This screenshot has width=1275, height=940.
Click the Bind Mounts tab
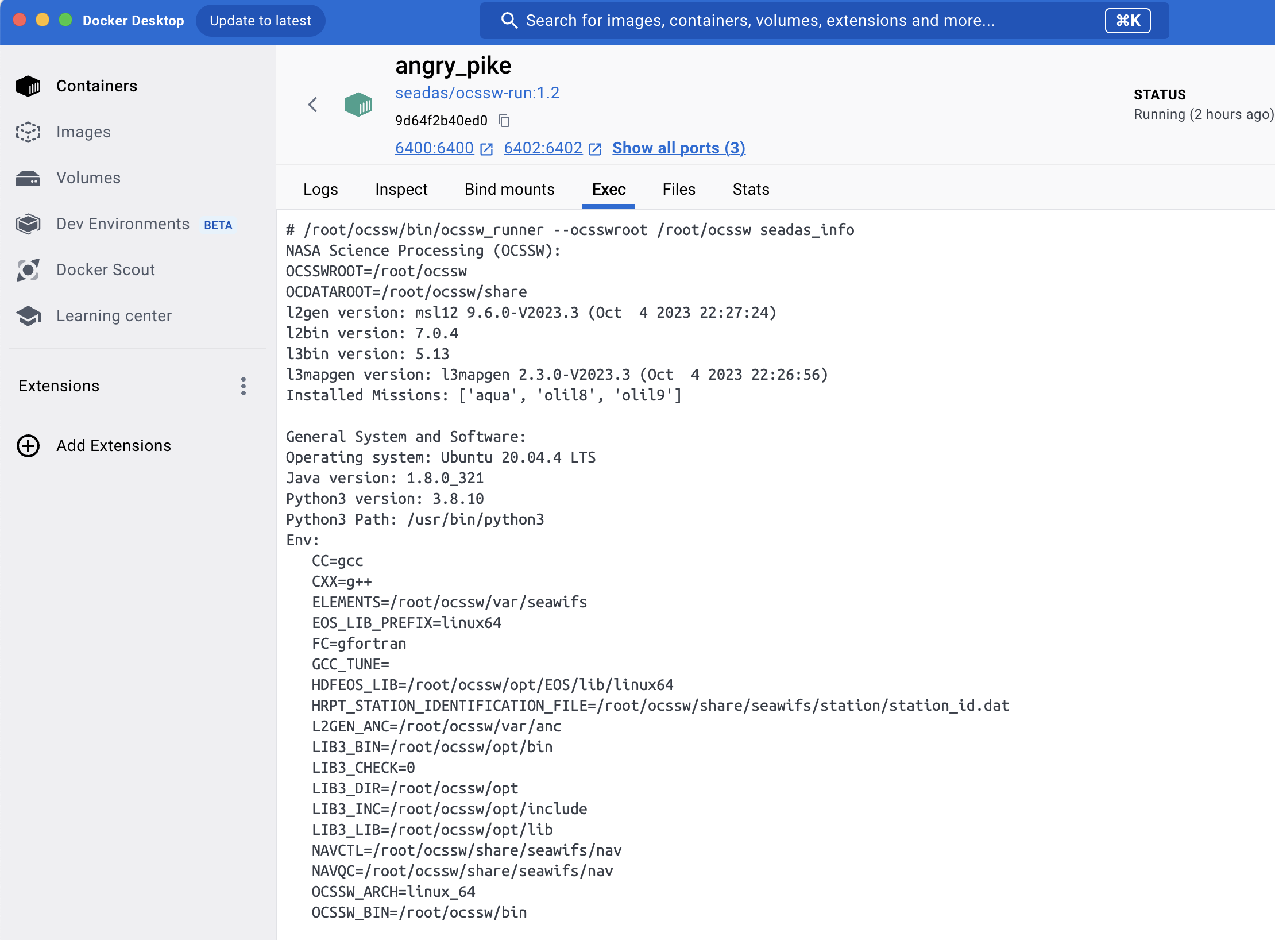point(510,189)
